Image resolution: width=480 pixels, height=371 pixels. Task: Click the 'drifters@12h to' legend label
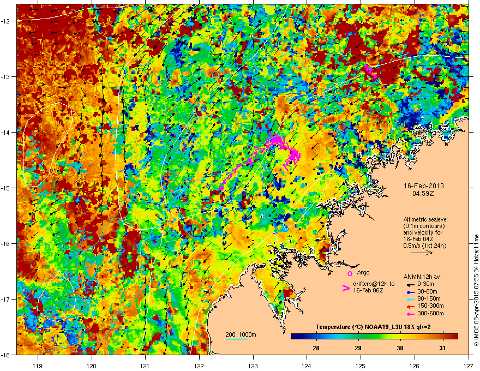click(374, 284)
